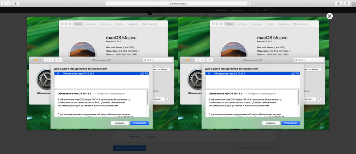Click preferences back arrow in left picture
356x154 pixels.
46,60
